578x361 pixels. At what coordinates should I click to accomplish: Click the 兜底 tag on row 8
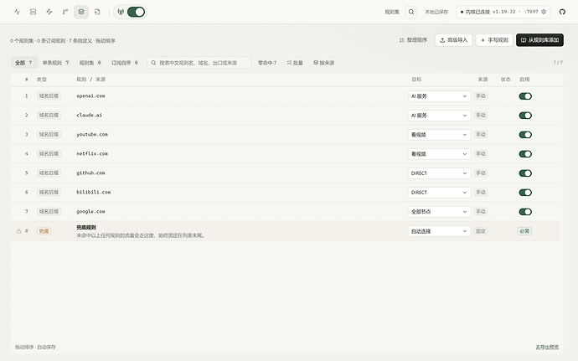pos(44,231)
